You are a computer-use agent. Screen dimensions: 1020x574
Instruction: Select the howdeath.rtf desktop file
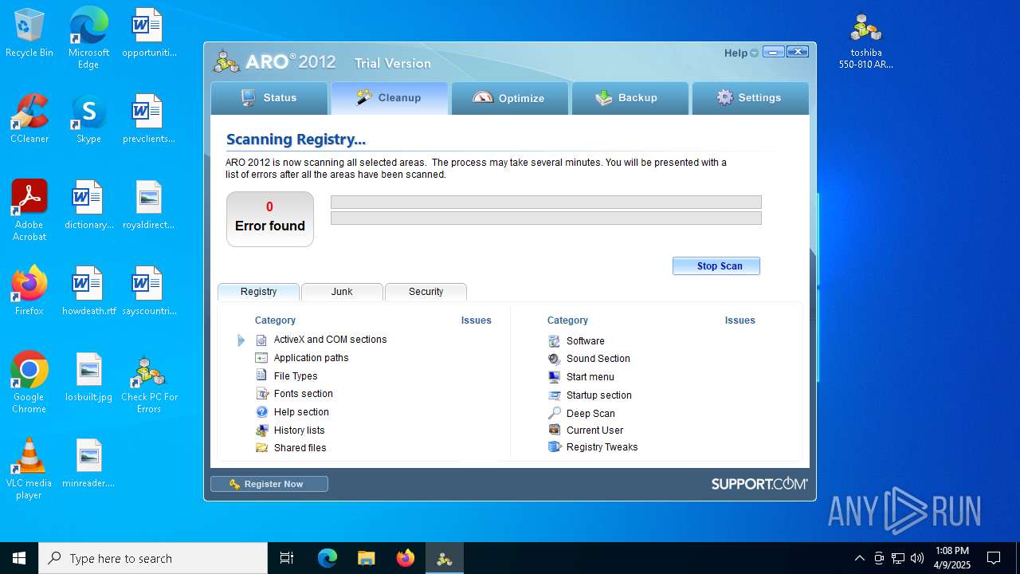tap(88, 291)
